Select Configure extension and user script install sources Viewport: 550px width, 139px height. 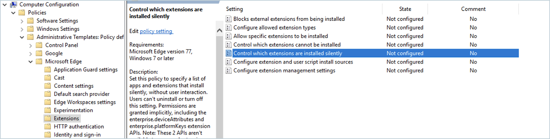pos(293,62)
